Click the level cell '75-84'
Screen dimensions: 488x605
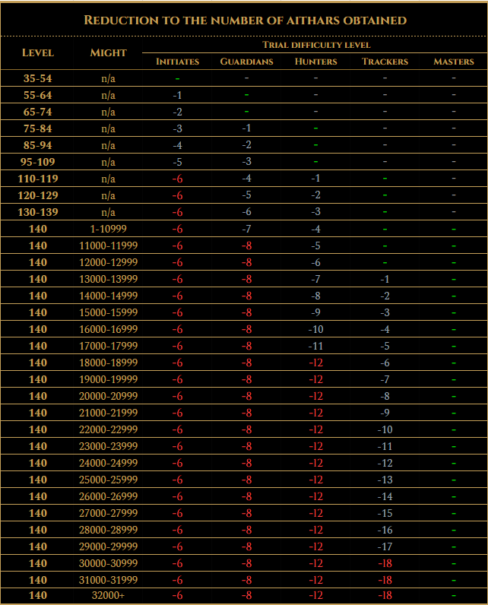click(x=38, y=128)
